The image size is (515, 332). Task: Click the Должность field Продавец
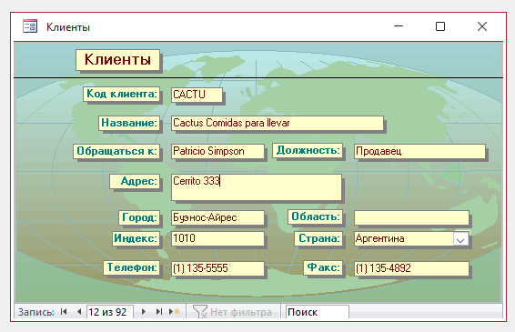pyautogui.click(x=419, y=151)
